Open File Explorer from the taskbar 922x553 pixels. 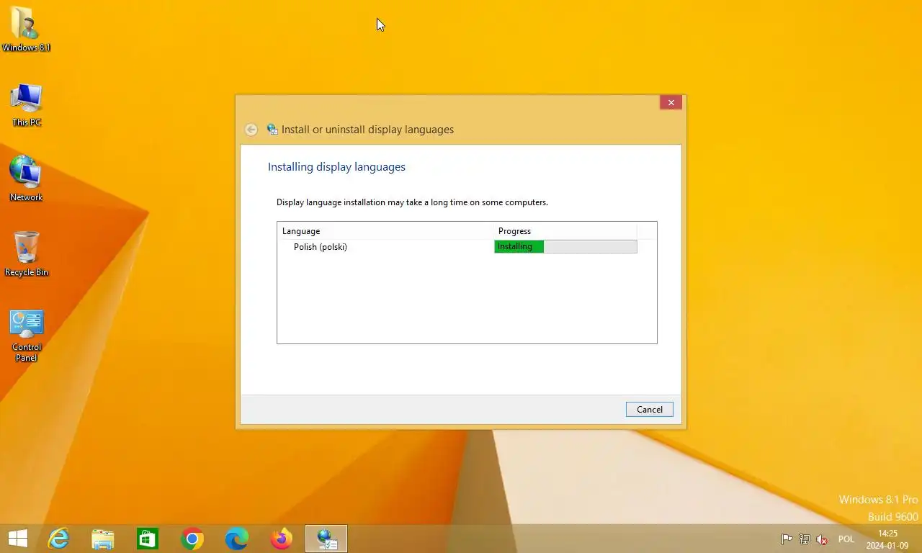click(103, 539)
